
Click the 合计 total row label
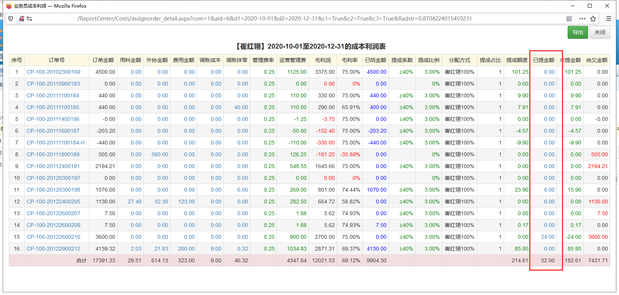[x=82, y=260]
